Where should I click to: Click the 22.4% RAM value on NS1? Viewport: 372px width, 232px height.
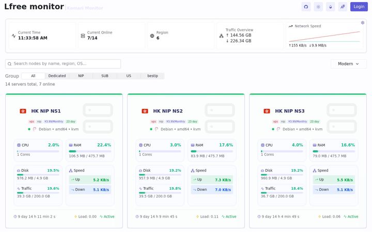click(x=104, y=145)
